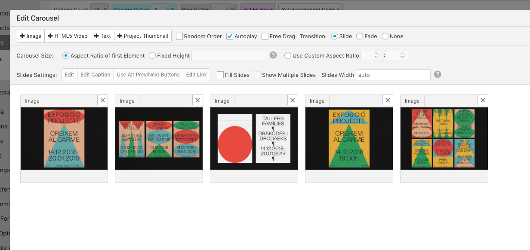Click Edit Caption in Slides Settings
530x250 pixels.
(95, 75)
